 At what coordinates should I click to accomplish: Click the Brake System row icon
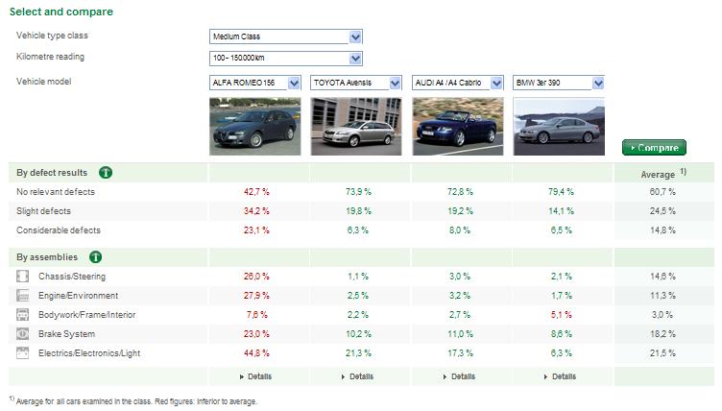click(23, 334)
